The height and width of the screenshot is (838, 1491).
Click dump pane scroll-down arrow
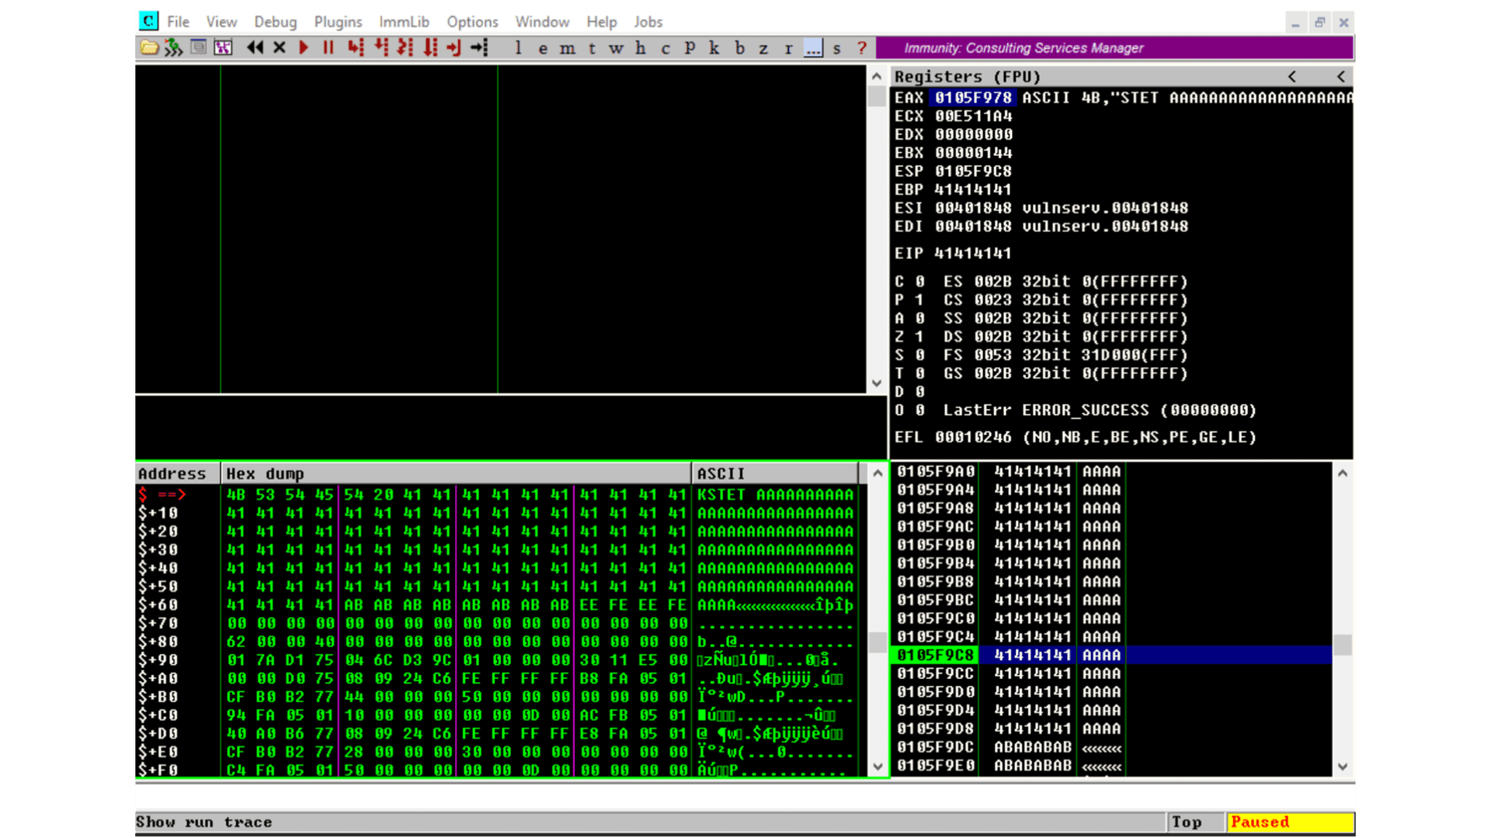tap(878, 767)
